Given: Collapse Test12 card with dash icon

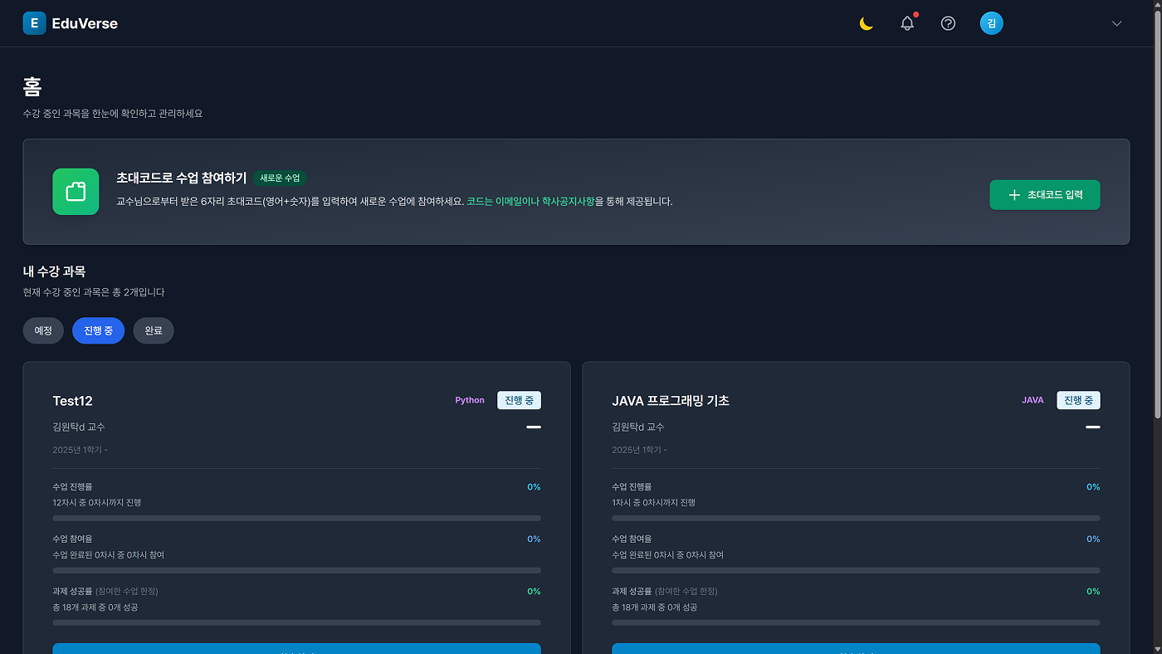Looking at the screenshot, I should point(533,427).
